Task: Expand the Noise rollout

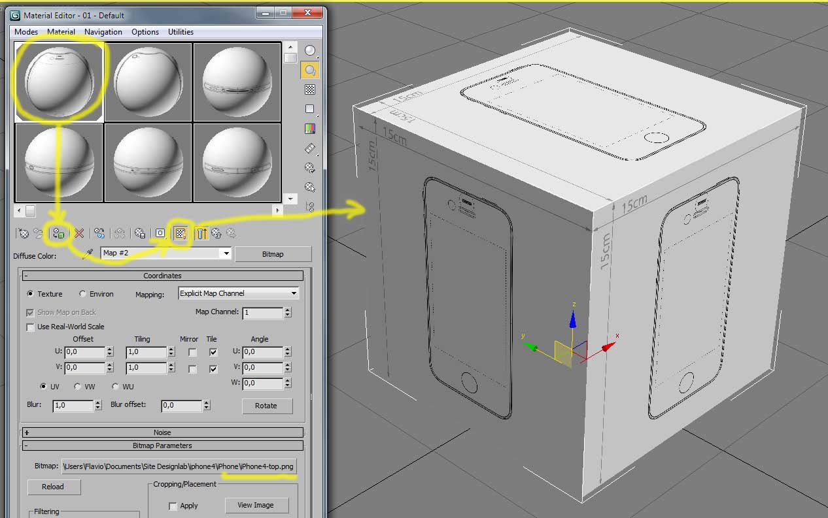Action: pyautogui.click(x=163, y=432)
